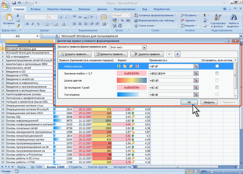Click the cell borders icon
The height and width of the screenshot is (174, 243).
coord(47,24)
